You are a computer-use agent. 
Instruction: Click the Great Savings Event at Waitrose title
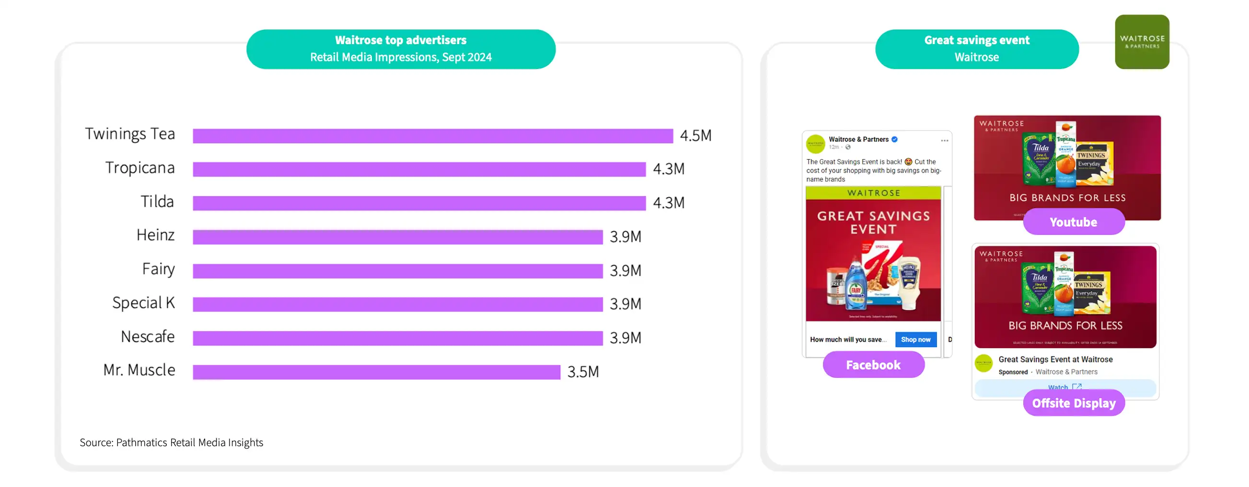(x=1055, y=359)
